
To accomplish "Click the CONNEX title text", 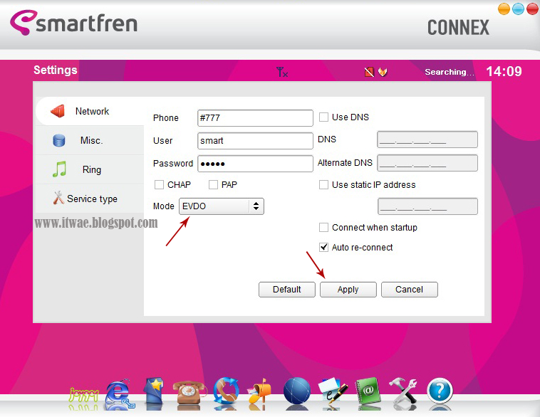I will pyautogui.click(x=458, y=28).
